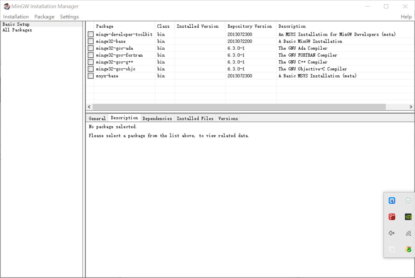
Task: Select the mingw32-gcc-objc package name
Action: [116, 69]
